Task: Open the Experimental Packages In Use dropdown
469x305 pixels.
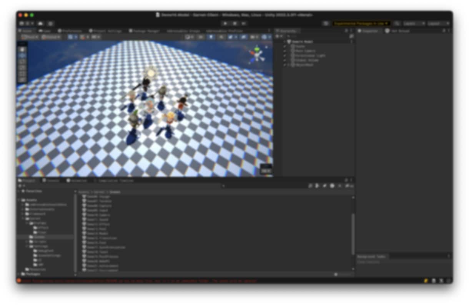Action: (x=361, y=23)
